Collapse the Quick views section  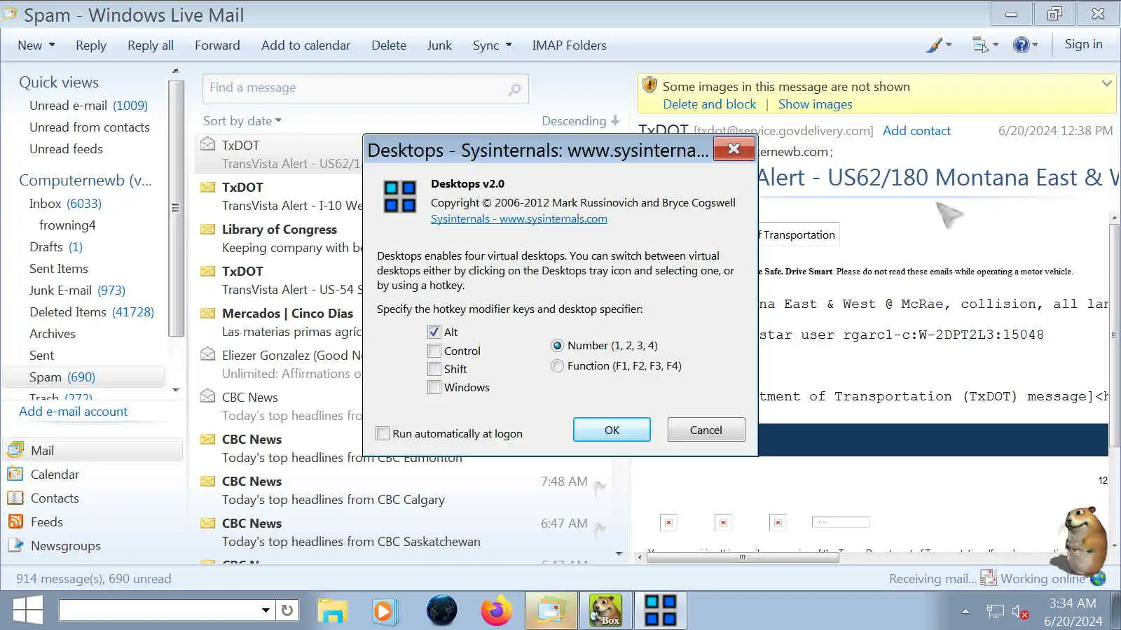coord(59,83)
